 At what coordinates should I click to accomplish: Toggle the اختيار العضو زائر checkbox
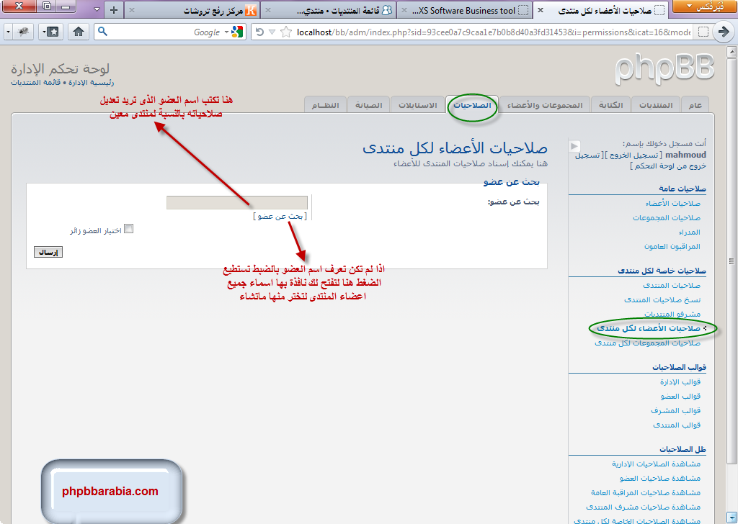coord(128,228)
